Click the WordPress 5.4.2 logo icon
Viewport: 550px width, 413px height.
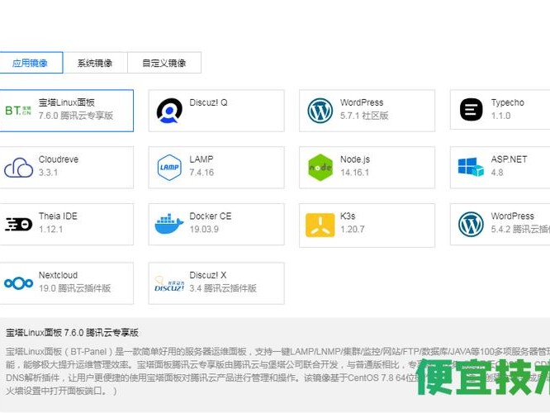471,224
